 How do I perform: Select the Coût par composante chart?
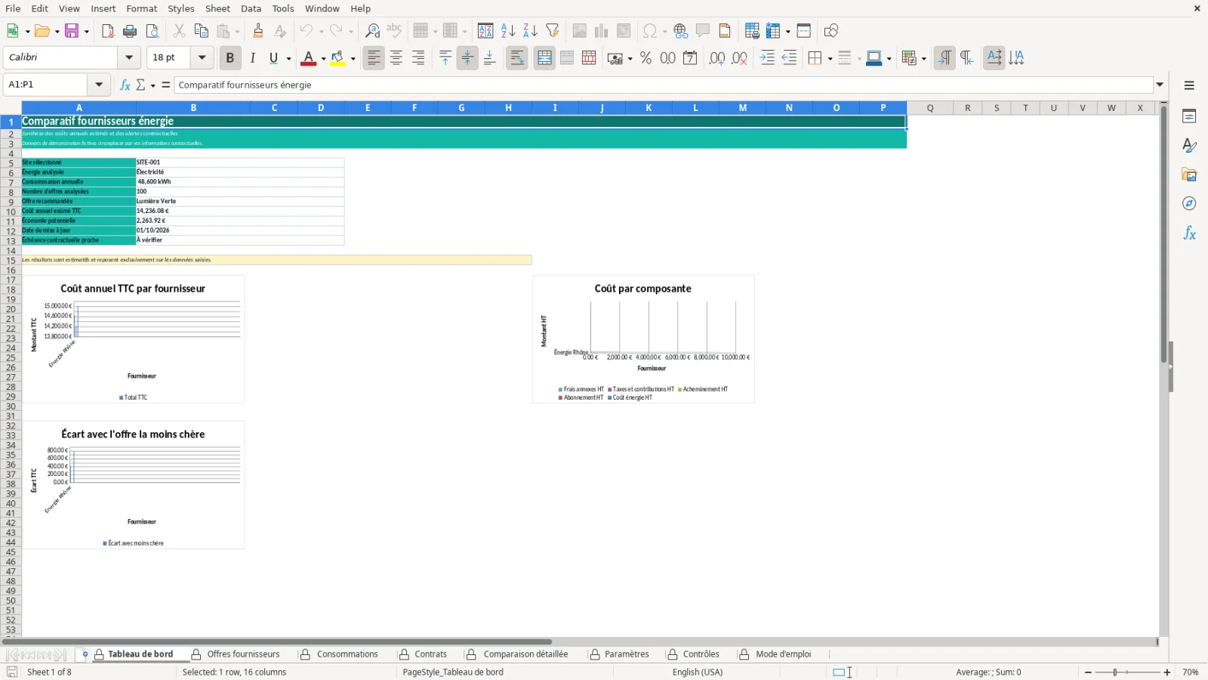pyautogui.click(x=643, y=339)
